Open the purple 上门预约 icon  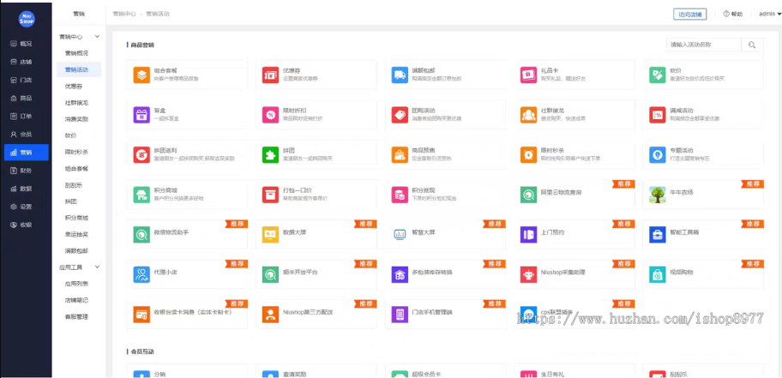(528, 234)
